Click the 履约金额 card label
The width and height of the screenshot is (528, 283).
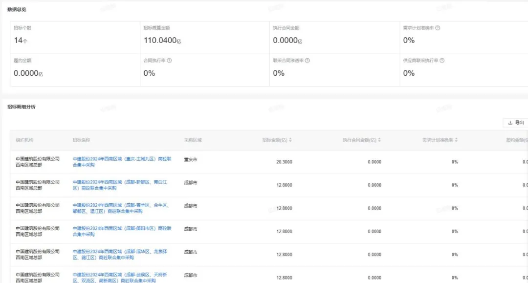tap(22, 61)
